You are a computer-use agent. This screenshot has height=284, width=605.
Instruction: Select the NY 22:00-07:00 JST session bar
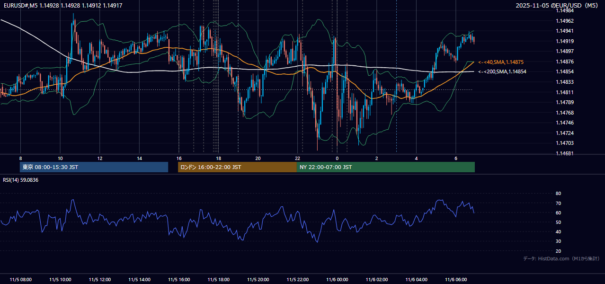point(386,167)
